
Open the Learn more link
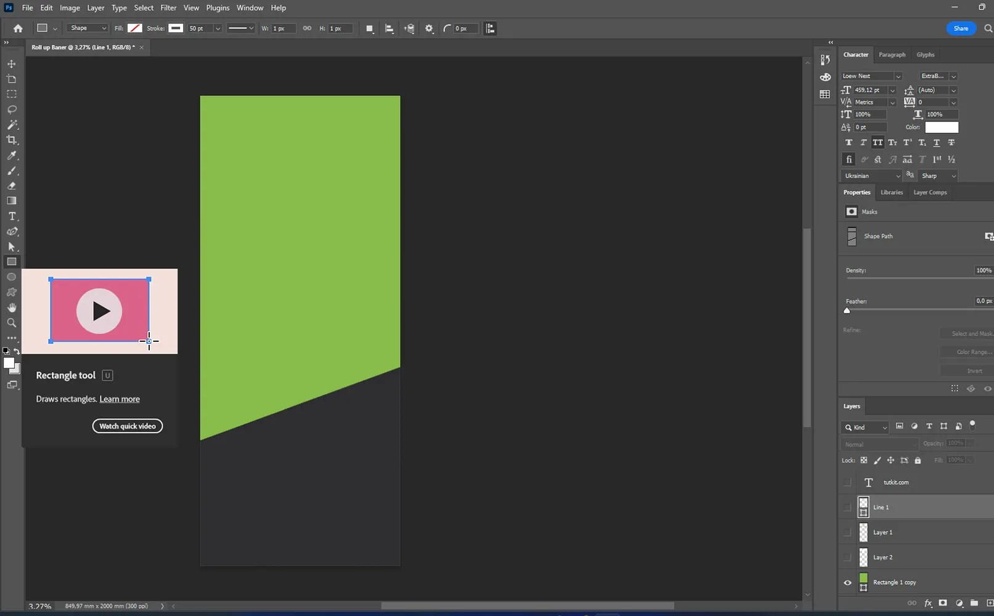(x=120, y=399)
